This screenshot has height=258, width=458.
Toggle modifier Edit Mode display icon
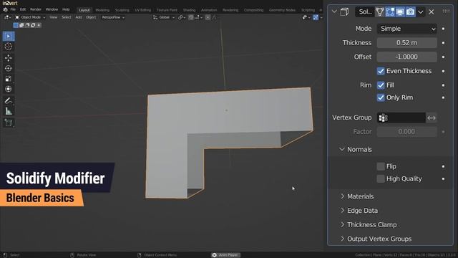pos(389,12)
